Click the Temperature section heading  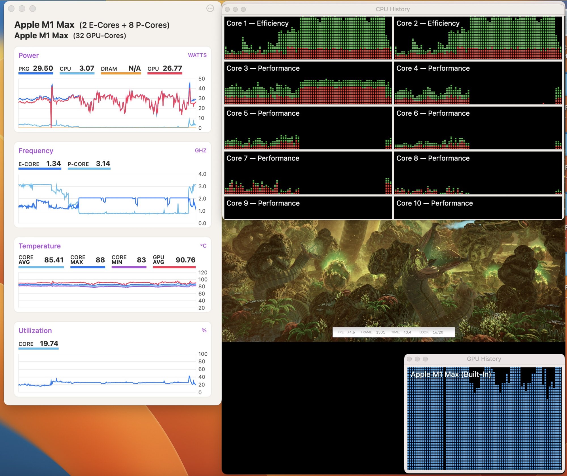click(x=40, y=246)
